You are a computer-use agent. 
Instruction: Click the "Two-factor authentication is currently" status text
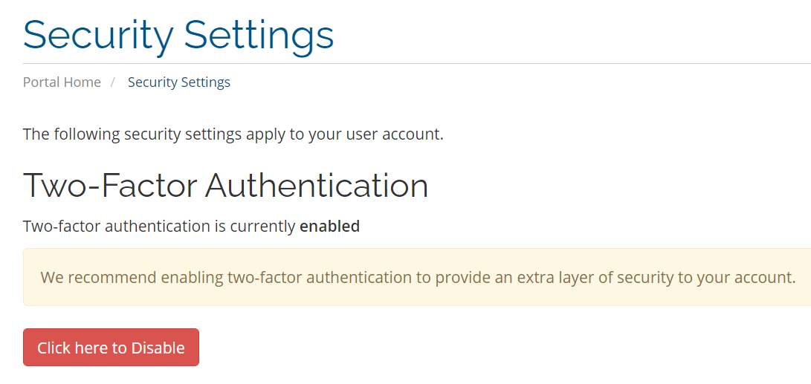pos(159,227)
